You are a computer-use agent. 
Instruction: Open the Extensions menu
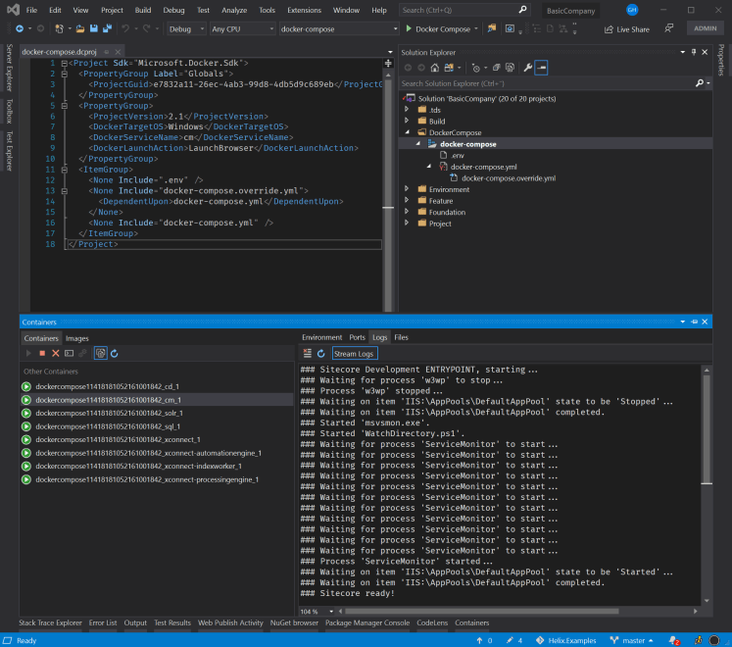(304, 10)
